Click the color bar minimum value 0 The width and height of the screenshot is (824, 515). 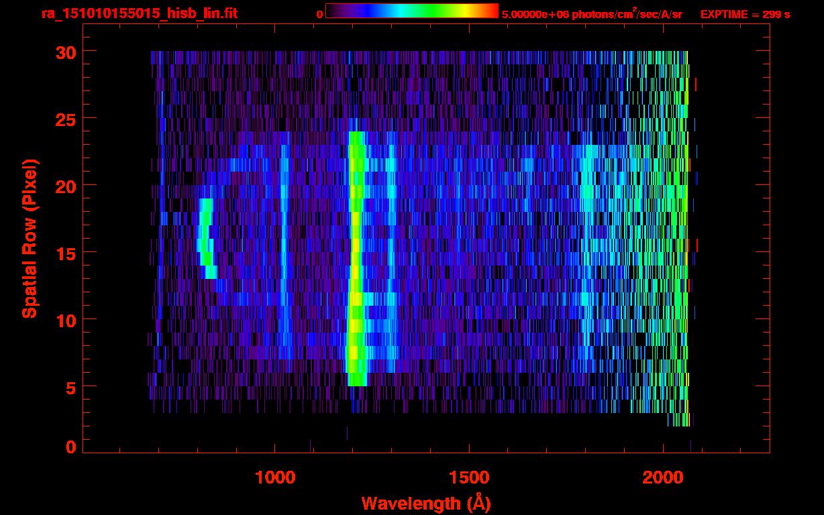pos(319,14)
